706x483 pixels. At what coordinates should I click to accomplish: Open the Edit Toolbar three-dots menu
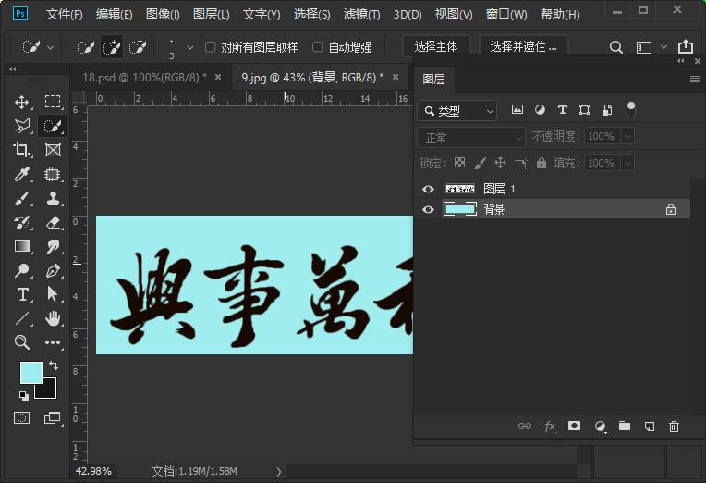[53, 342]
